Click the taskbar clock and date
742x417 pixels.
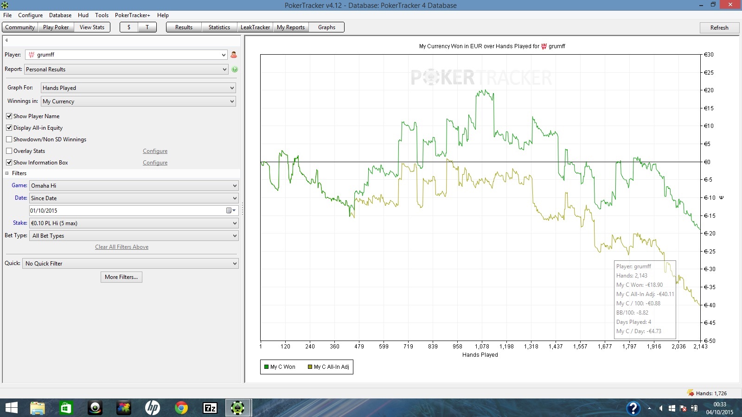720,408
